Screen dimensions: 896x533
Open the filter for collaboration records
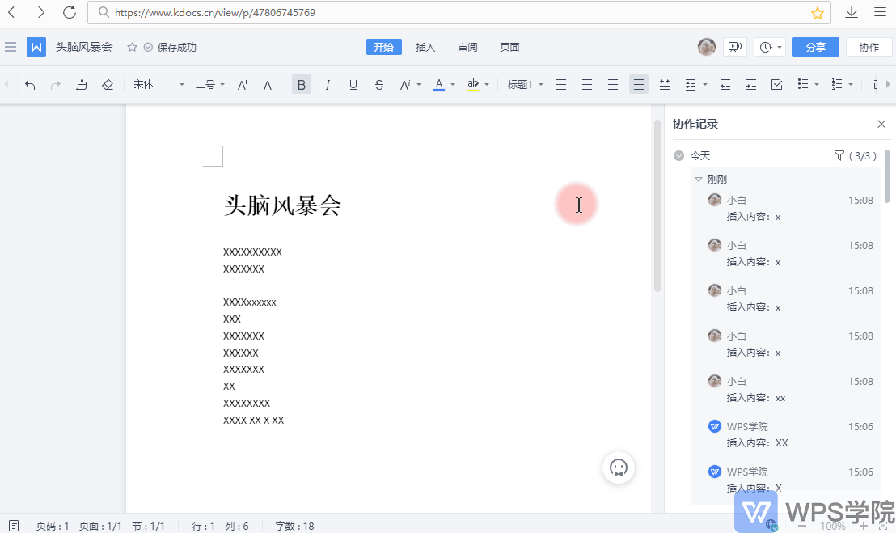point(839,155)
